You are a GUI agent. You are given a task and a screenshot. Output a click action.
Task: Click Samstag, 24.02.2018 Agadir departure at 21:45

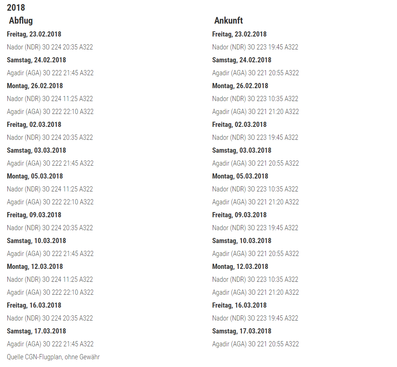click(50, 73)
